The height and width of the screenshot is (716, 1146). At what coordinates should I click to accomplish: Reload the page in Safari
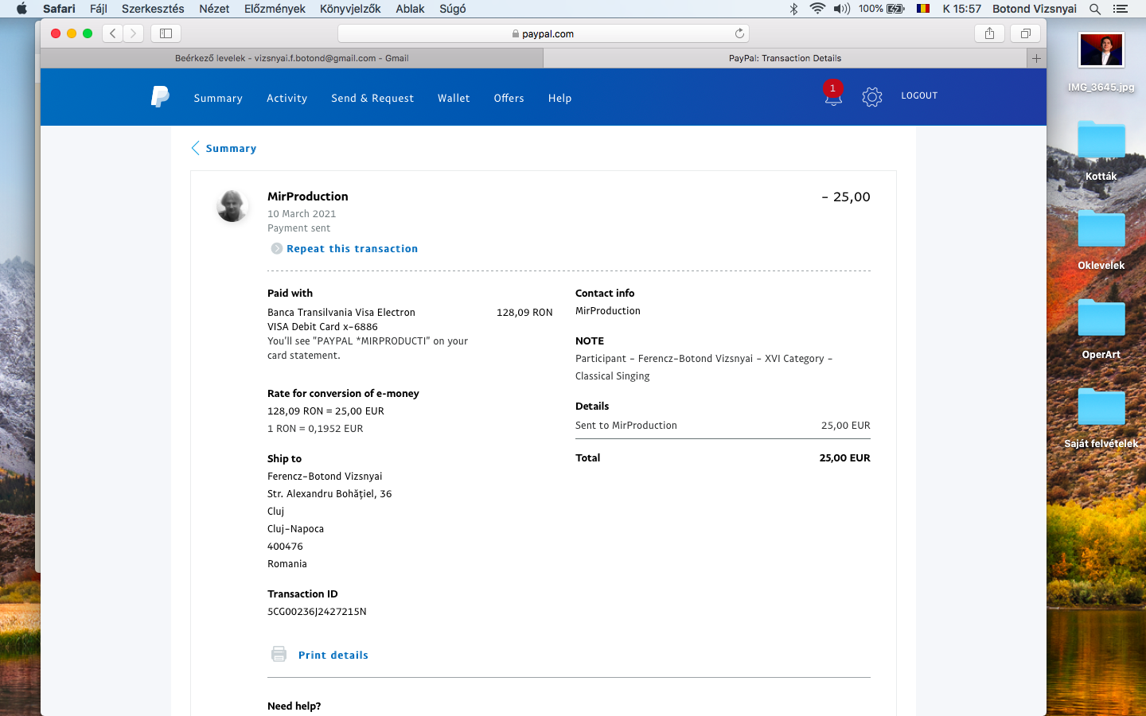coord(739,33)
